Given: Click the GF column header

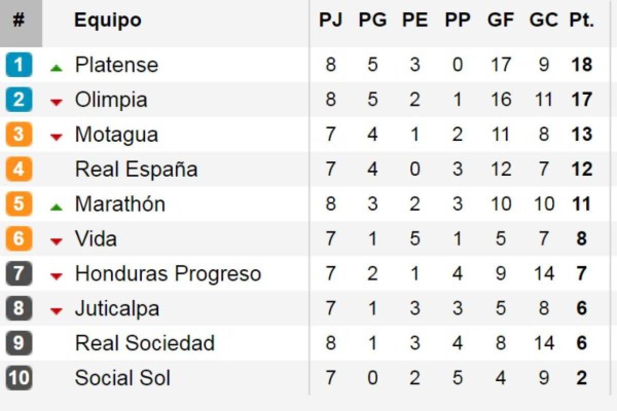Looking at the screenshot, I should click(501, 20).
